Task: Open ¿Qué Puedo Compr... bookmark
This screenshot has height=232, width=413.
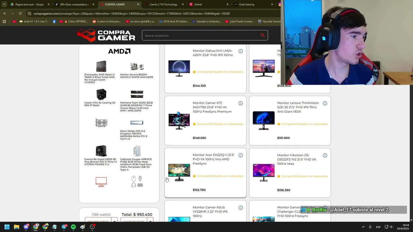Action: pyautogui.click(x=239, y=22)
